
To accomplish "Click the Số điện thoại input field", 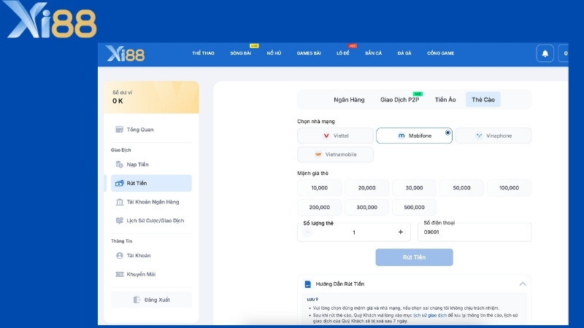I will pyautogui.click(x=474, y=232).
